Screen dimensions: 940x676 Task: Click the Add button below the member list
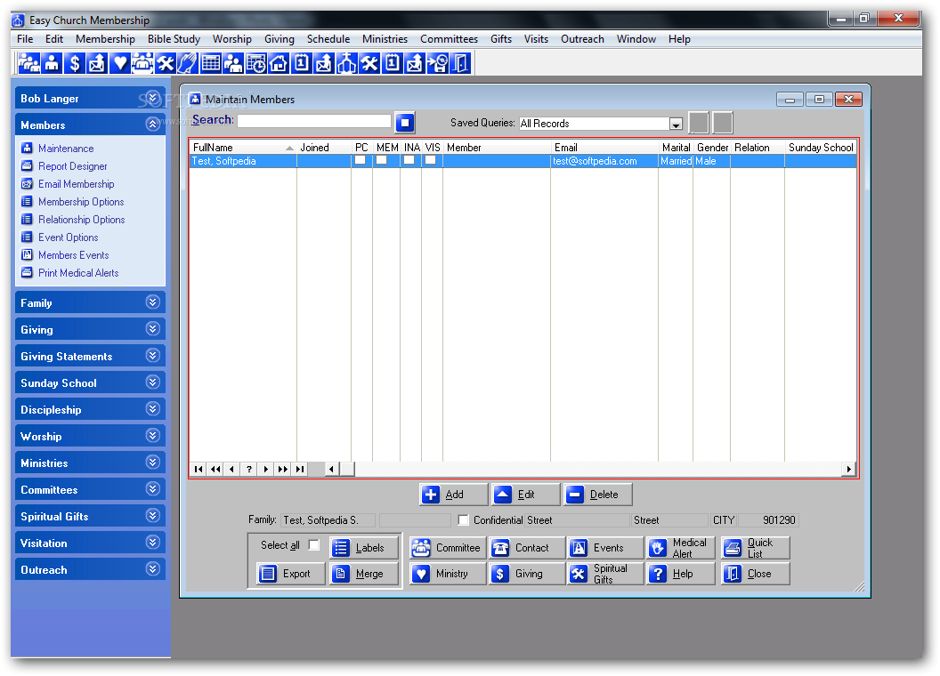click(x=452, y=494)
